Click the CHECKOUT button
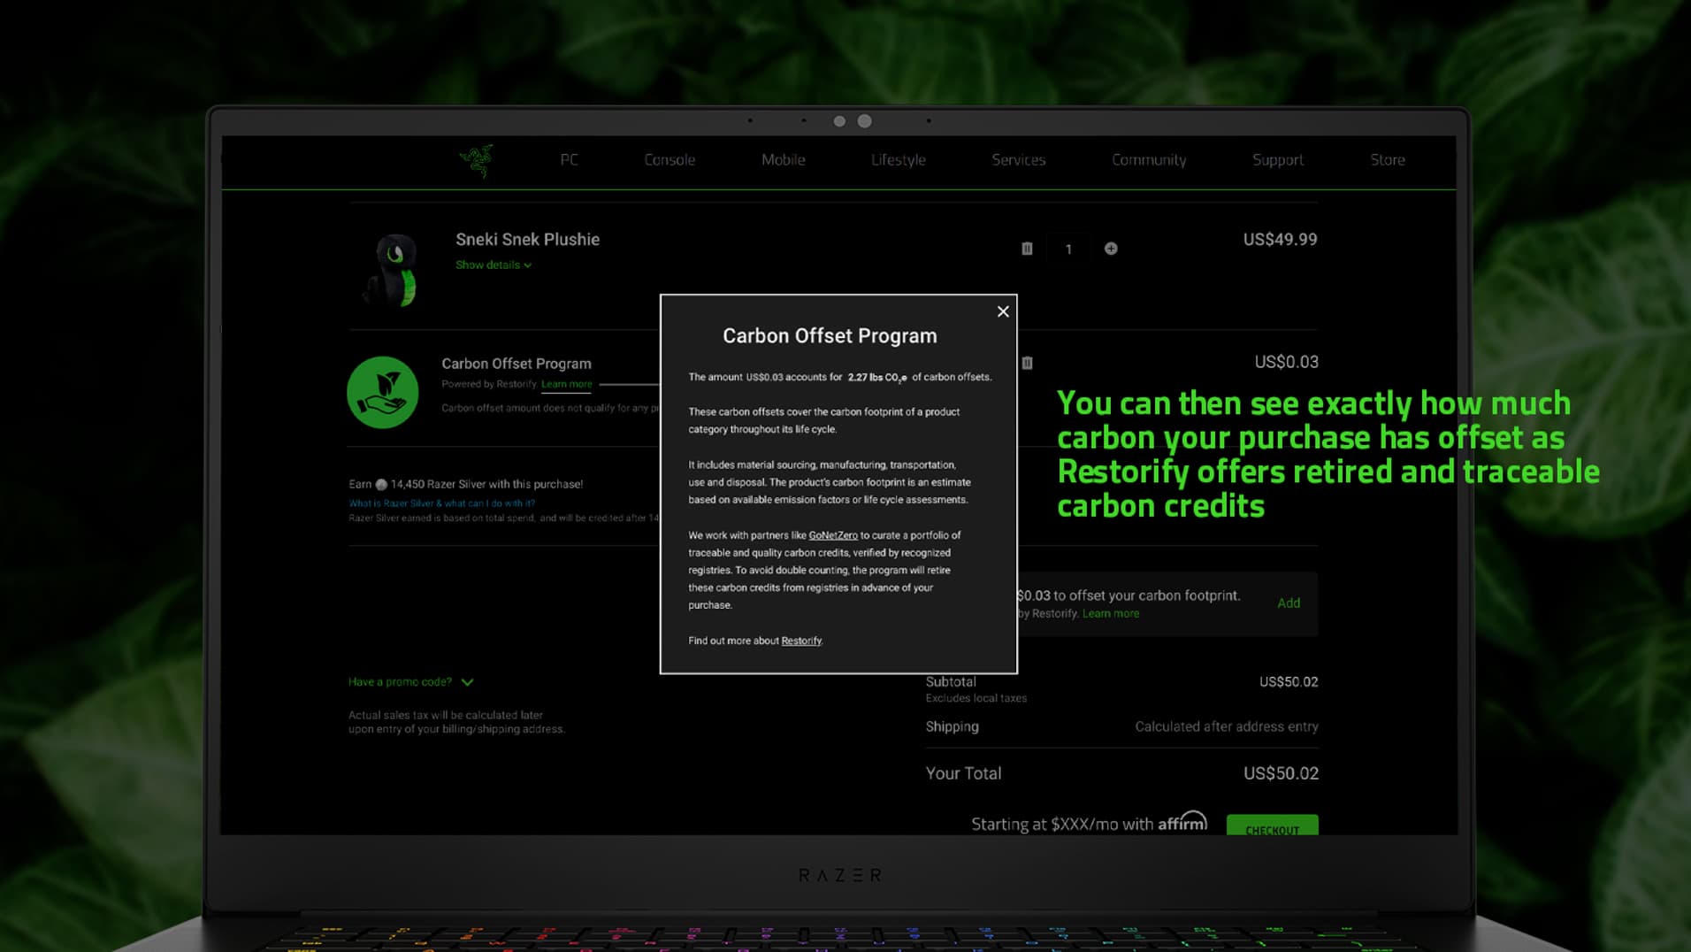The height and width of the screenshot is (952, 1691). (x=1272, y=825)
